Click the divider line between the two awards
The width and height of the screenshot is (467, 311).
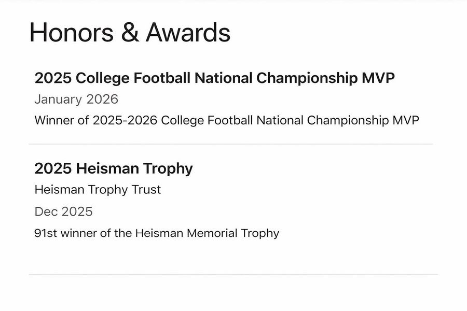pyautogui.click(x=231, y=144)
